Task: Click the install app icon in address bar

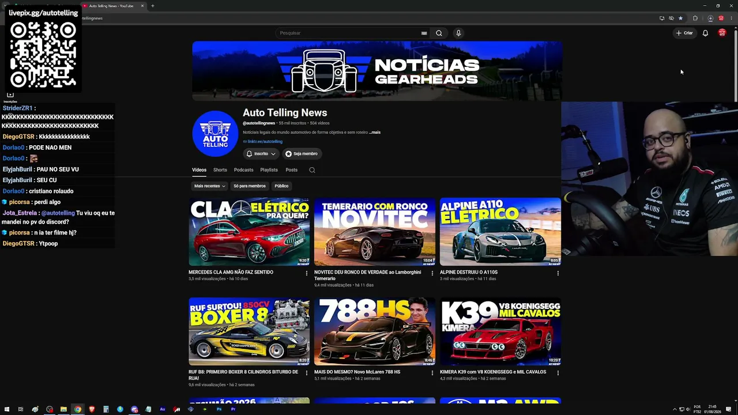Action: click(662, 18)
